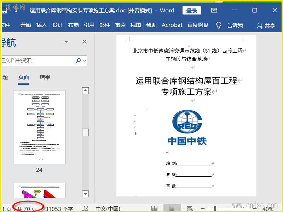
Task: Click the zoom out minus button
Action: 203,209
